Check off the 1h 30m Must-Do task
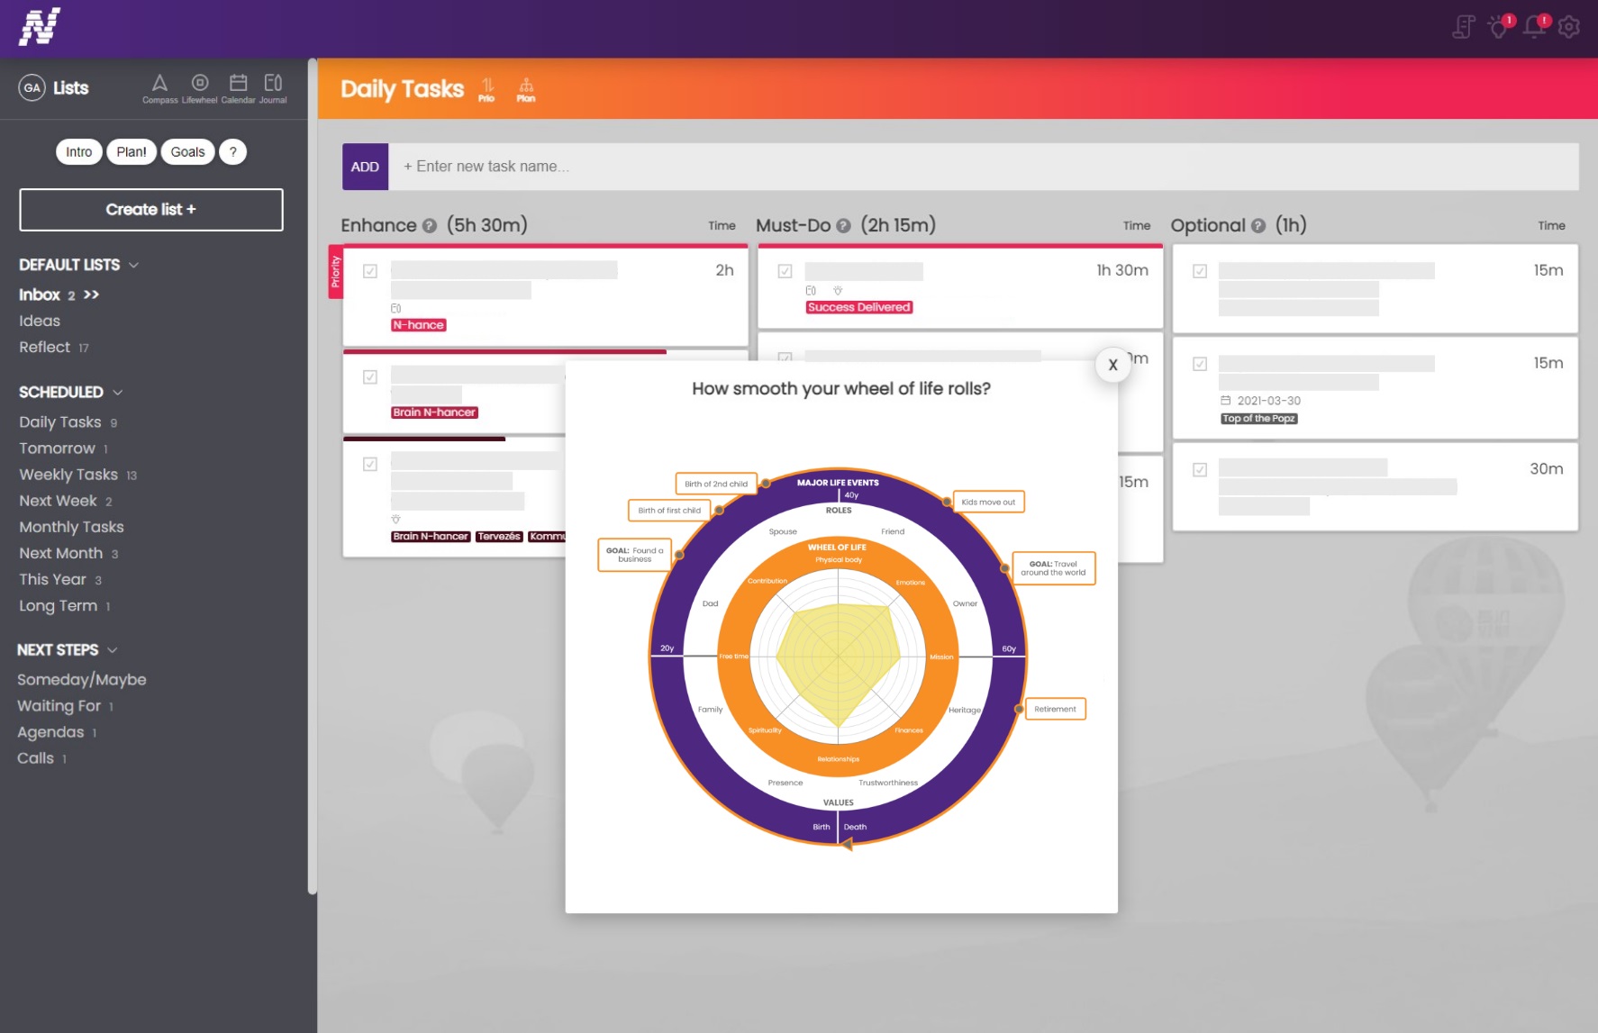The image size is (1598, 1033). click(x=785, y=271)
